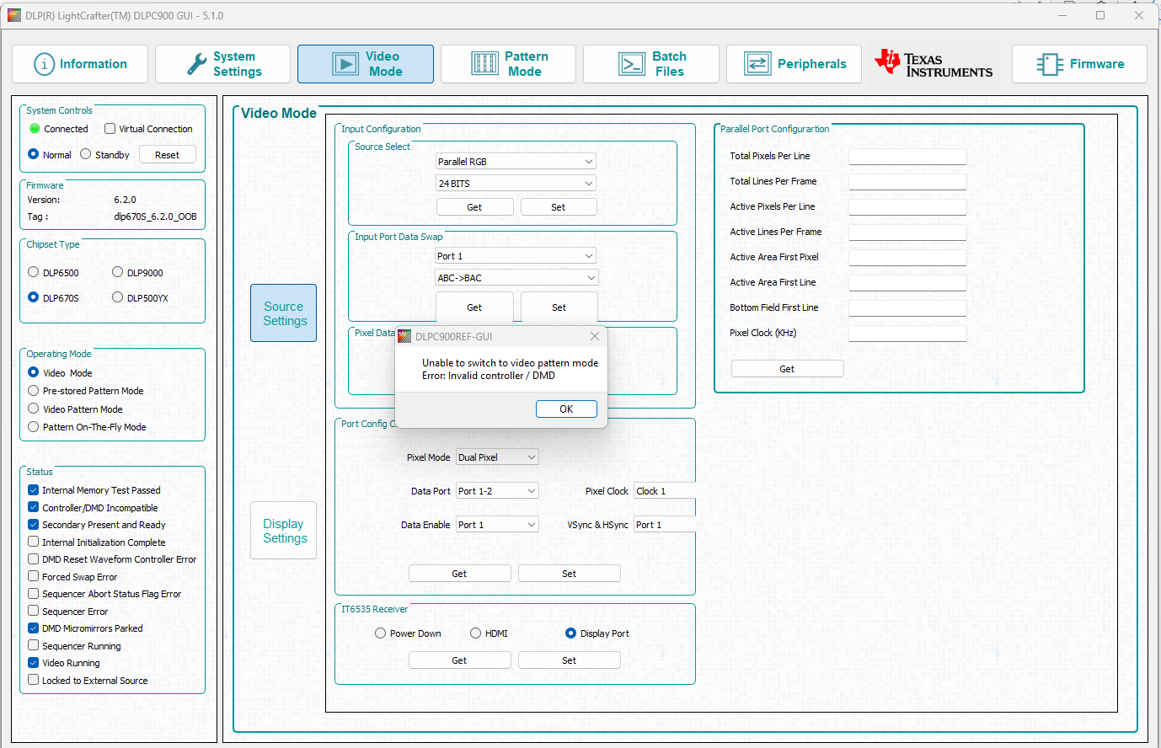Click the Texas Instruments logo
Screen dimensions: 1161x748
934,64
